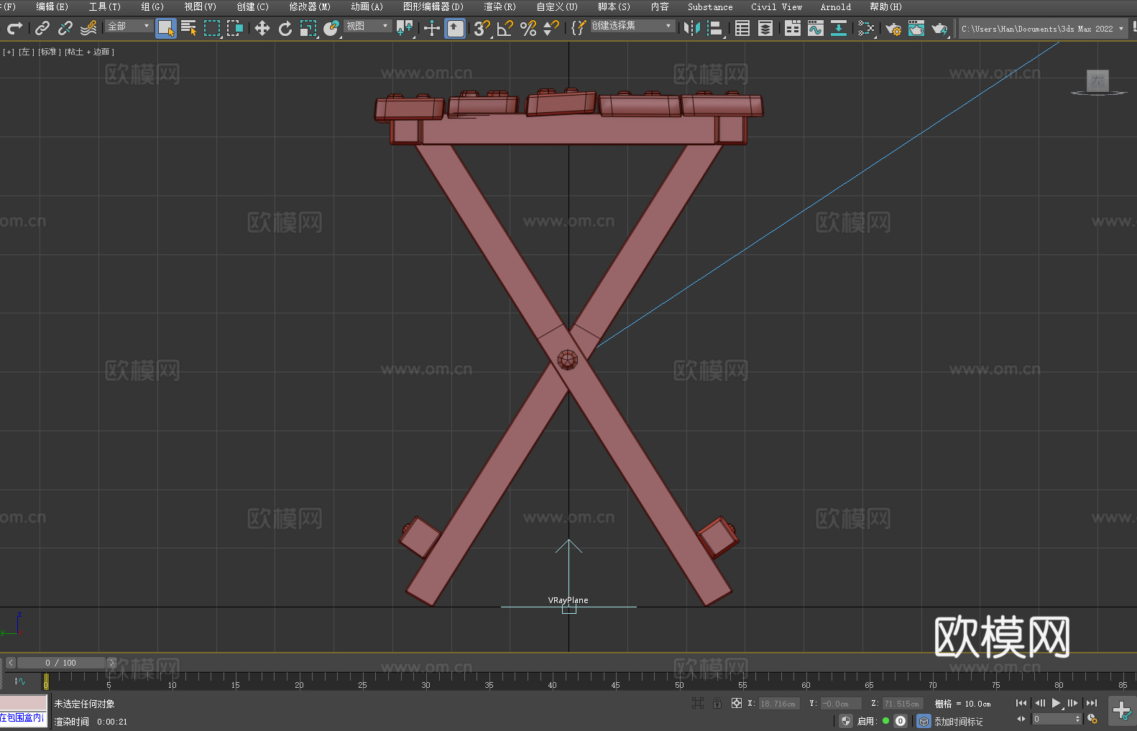
Task: Open the 渲染(R) menu
Action: point(500,6)
